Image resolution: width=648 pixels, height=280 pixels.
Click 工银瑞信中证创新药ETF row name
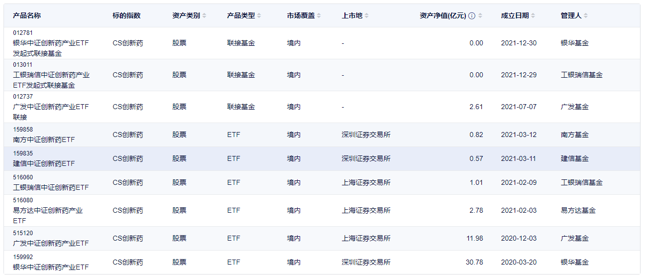tap(51, 188)
